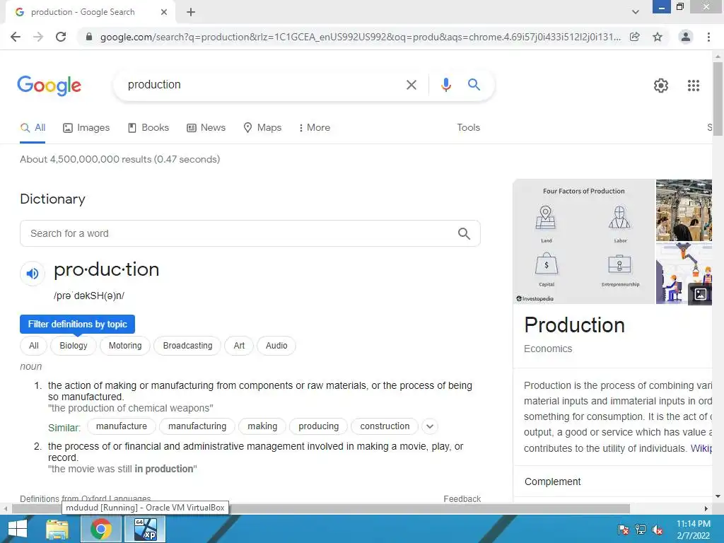Image resolution: width=724 pixels, height=543 pixels.
Task: Open synonym producing
Action: (x=319, y=426)
